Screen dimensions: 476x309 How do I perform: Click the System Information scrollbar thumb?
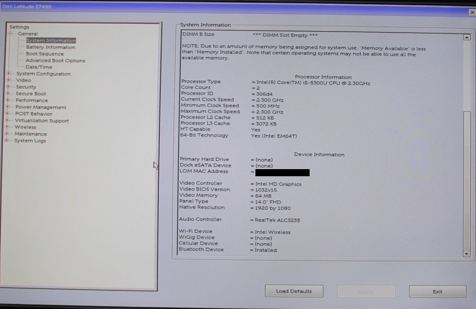467,181
